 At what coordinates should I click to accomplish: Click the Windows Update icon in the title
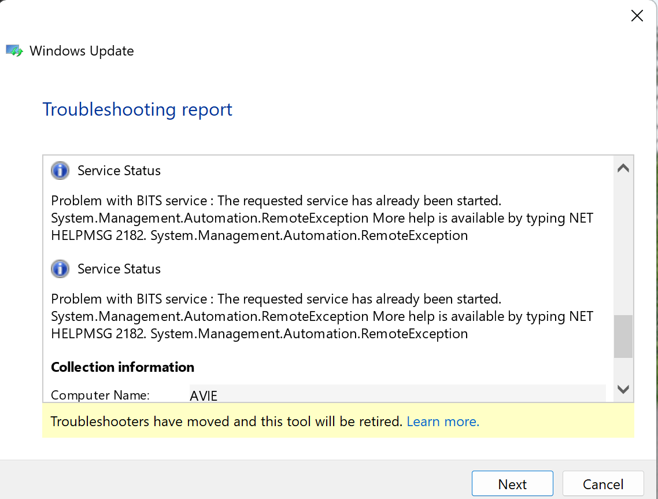coord(14,51)
